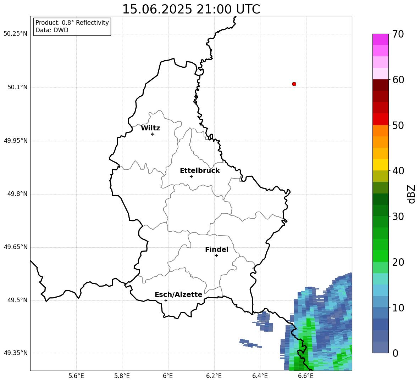Click the Wiltz location cross marker
The height and width of the screenshot is (383, 420).
(153, 134)
